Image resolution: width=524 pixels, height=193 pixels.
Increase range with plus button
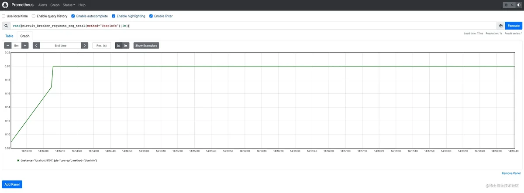pyautogui.click(x=25, y=45)
